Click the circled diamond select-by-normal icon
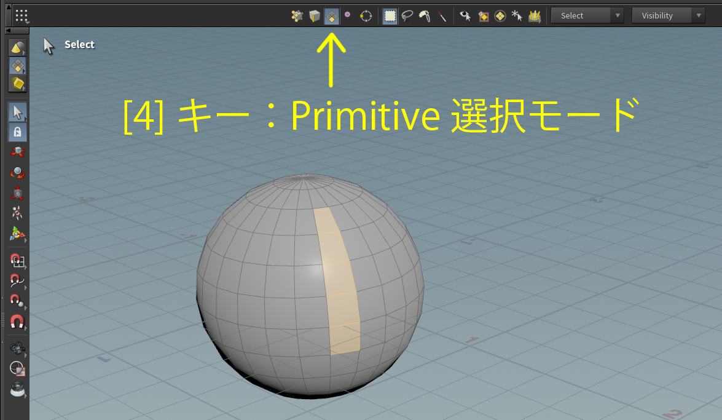722x420 pixels. click(x=500, y=16)
